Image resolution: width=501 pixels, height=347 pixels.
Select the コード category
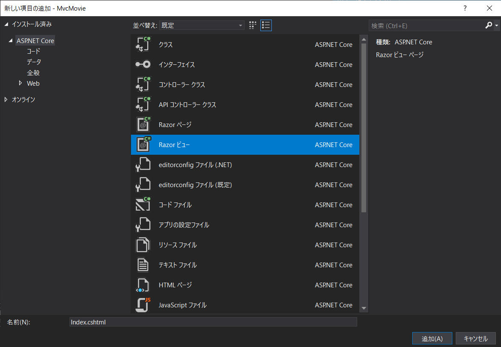tap(33, 51)
